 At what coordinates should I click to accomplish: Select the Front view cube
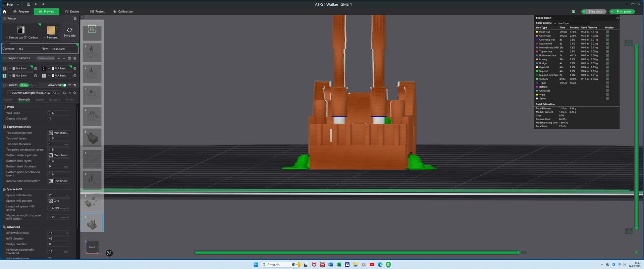92,247
